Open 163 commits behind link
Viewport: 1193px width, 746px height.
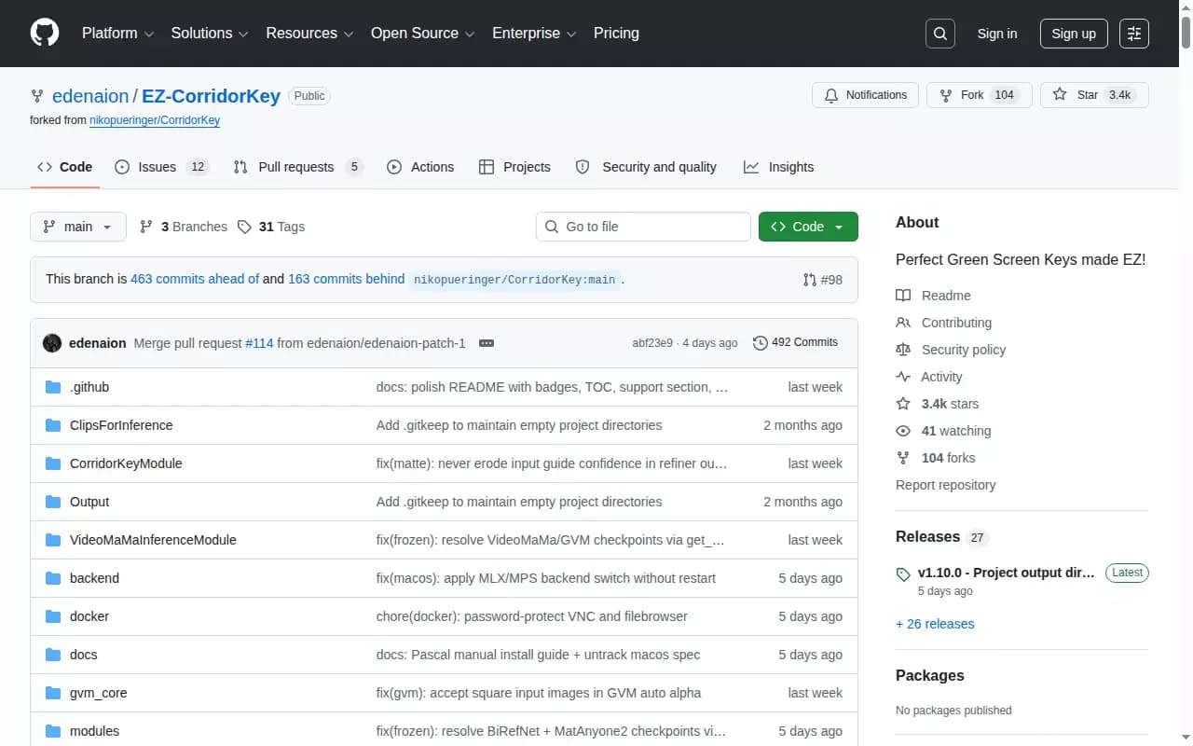347,279
